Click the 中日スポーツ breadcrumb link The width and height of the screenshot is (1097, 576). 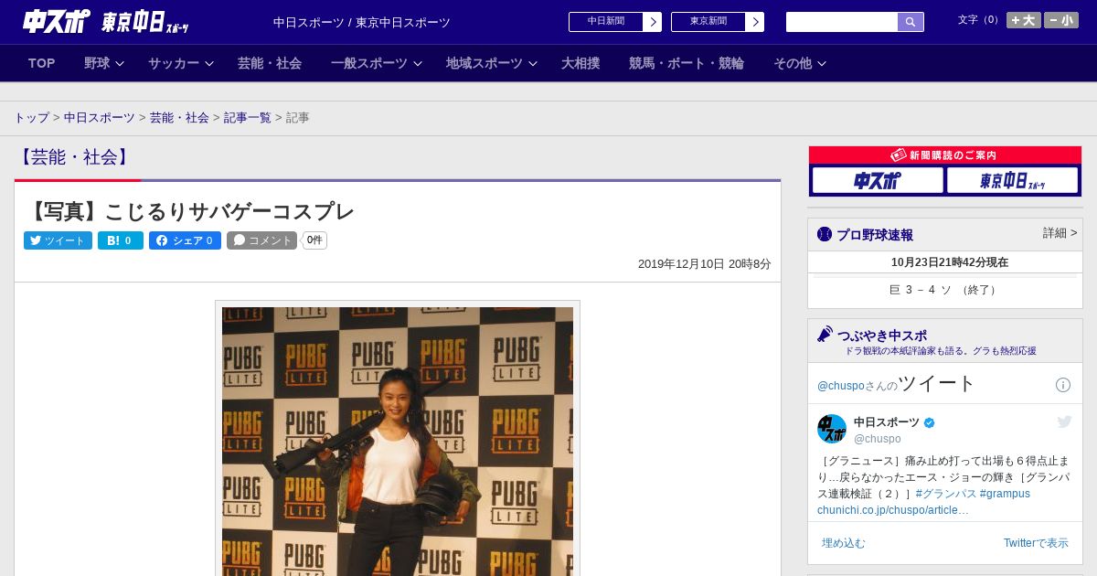pos(100,118)
